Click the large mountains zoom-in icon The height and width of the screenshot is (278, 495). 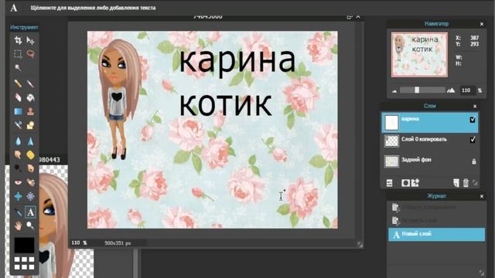coord(451,90)
